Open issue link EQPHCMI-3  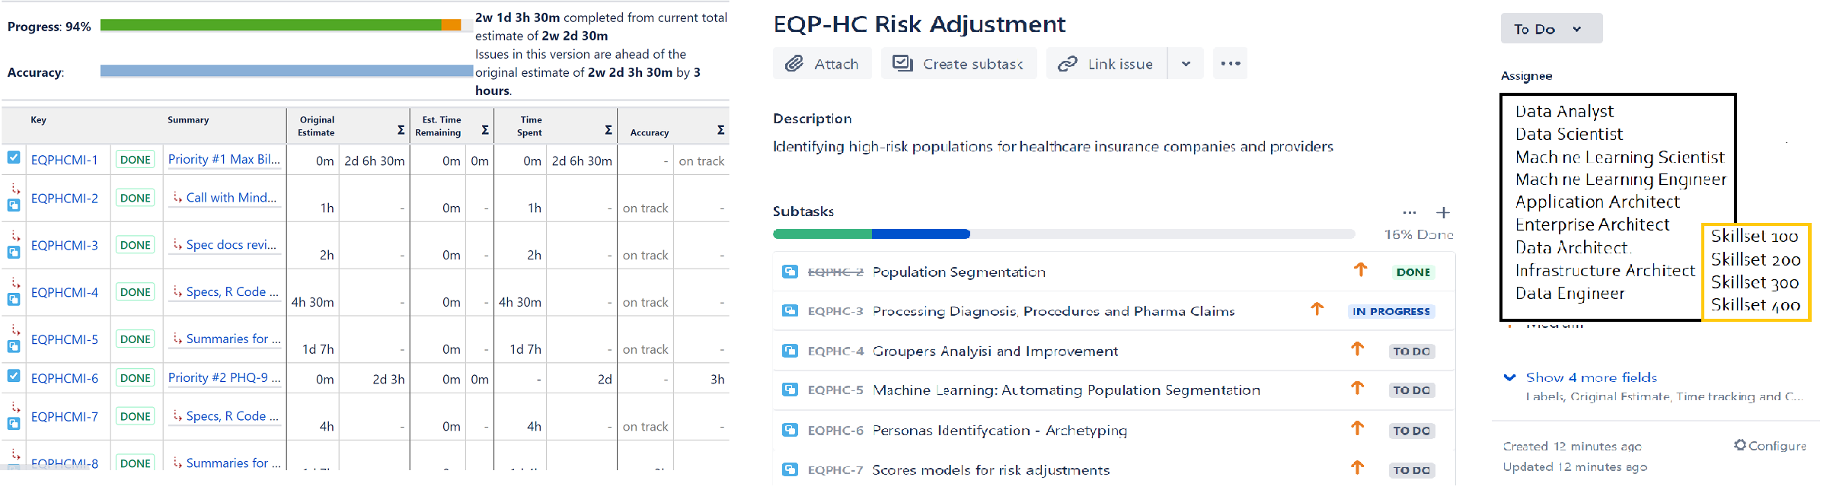[65, 246]
